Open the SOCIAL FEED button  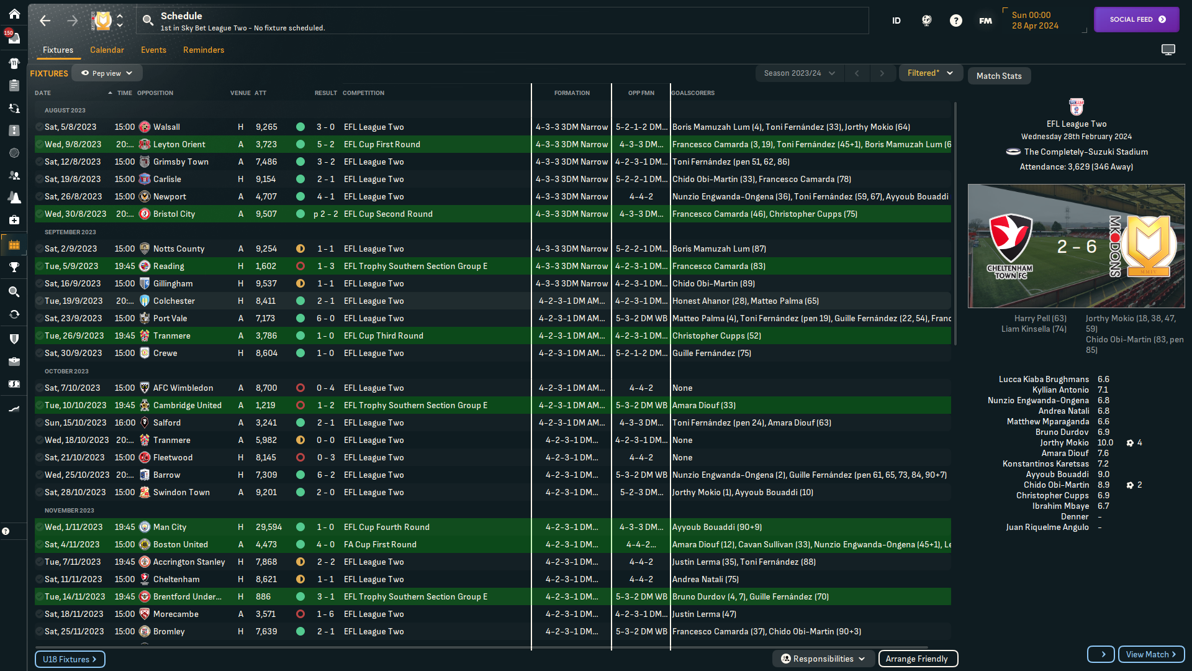[x=1137, y=19]
